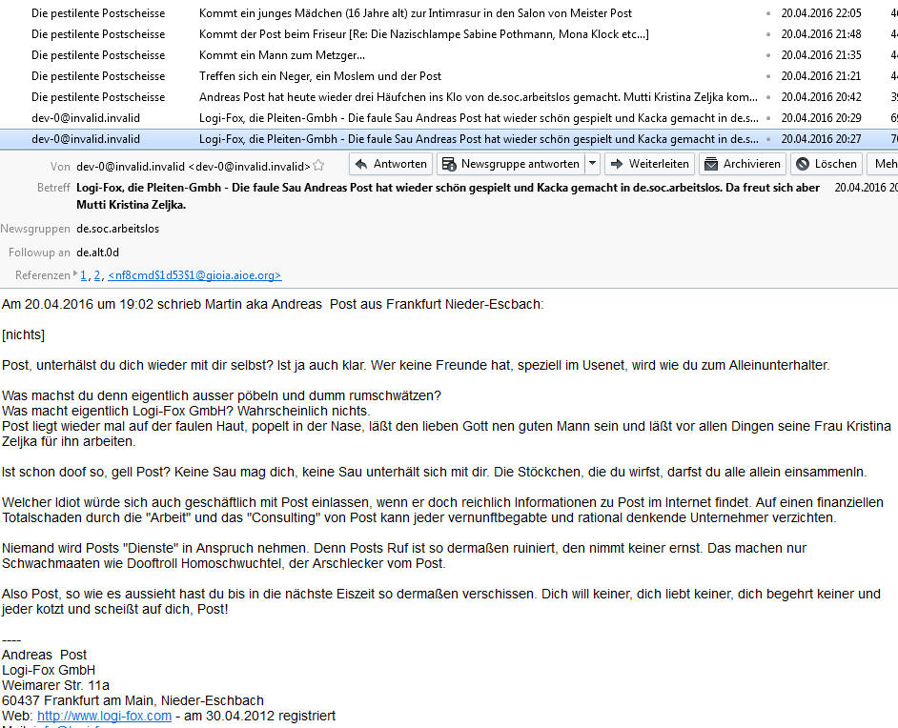
Task: Click the prohibition icon on Löschen
Action: (x=803, y=164)
